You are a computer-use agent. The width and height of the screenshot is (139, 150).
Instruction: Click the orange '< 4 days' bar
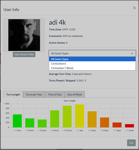click(104, 122)
